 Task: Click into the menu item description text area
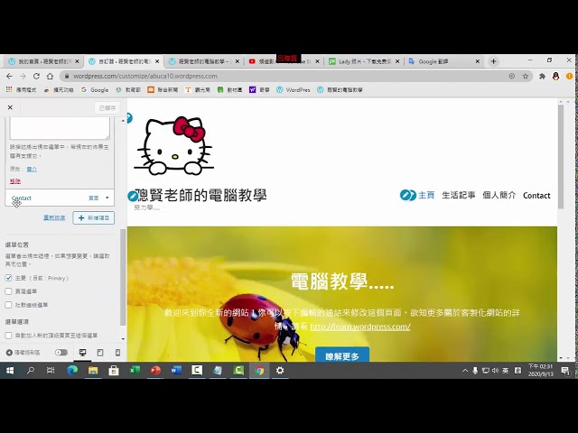(60, 128)
